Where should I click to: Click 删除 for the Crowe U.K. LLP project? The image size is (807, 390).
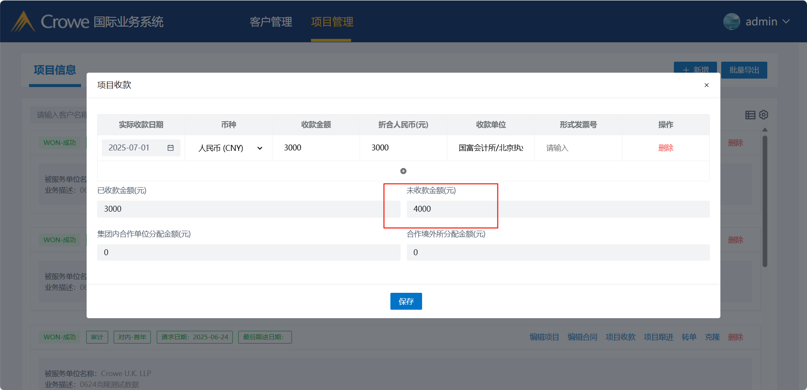[x=736, y=337]
